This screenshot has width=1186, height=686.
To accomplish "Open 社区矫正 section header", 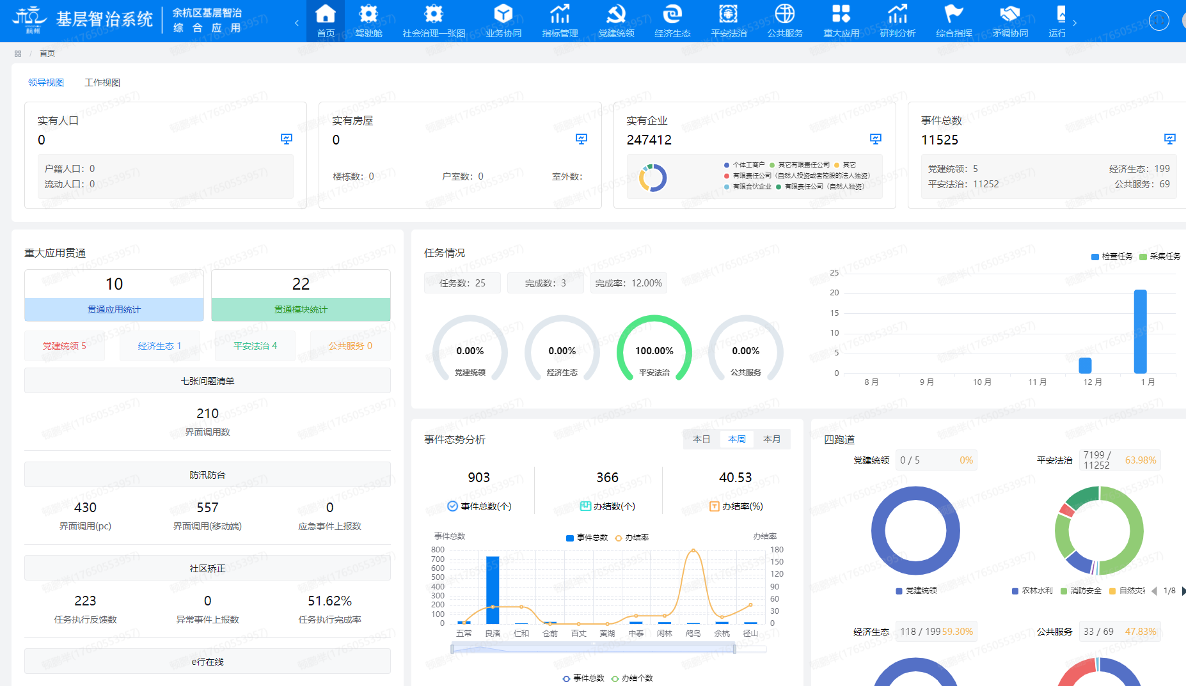I will point(207,568).
